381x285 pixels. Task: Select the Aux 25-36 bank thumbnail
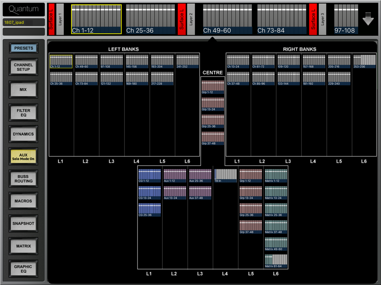(x=200, y=176)
